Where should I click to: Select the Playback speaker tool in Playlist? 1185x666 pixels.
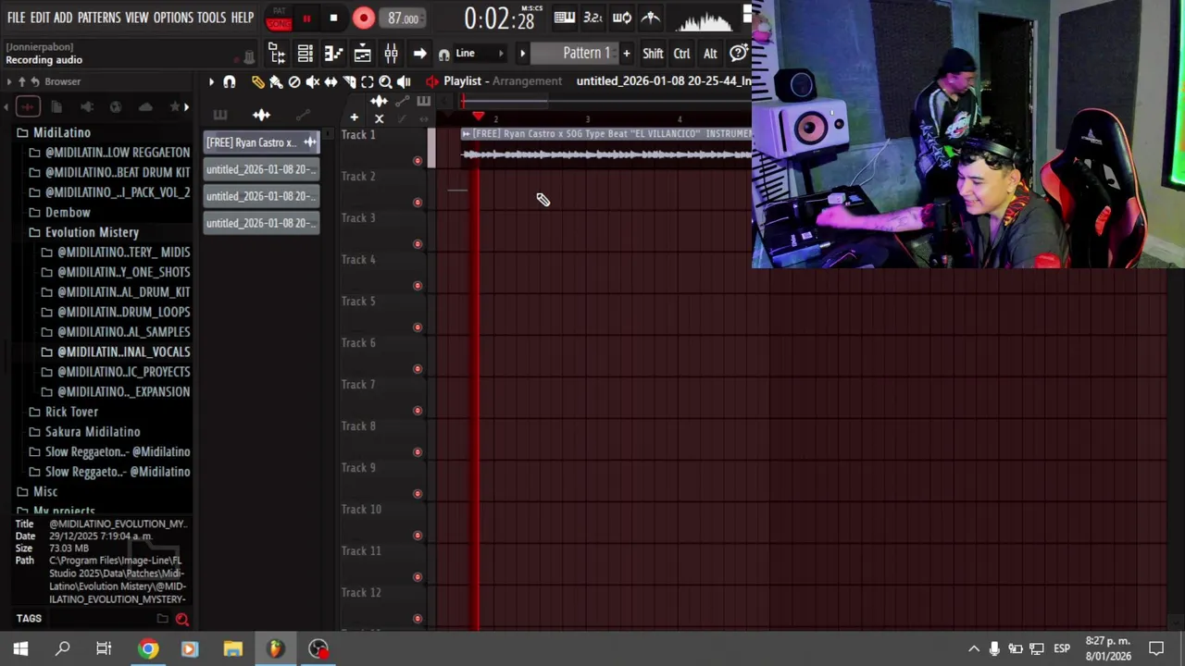404,82
